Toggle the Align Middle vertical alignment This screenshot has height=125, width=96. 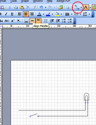[x=32, y=21]
